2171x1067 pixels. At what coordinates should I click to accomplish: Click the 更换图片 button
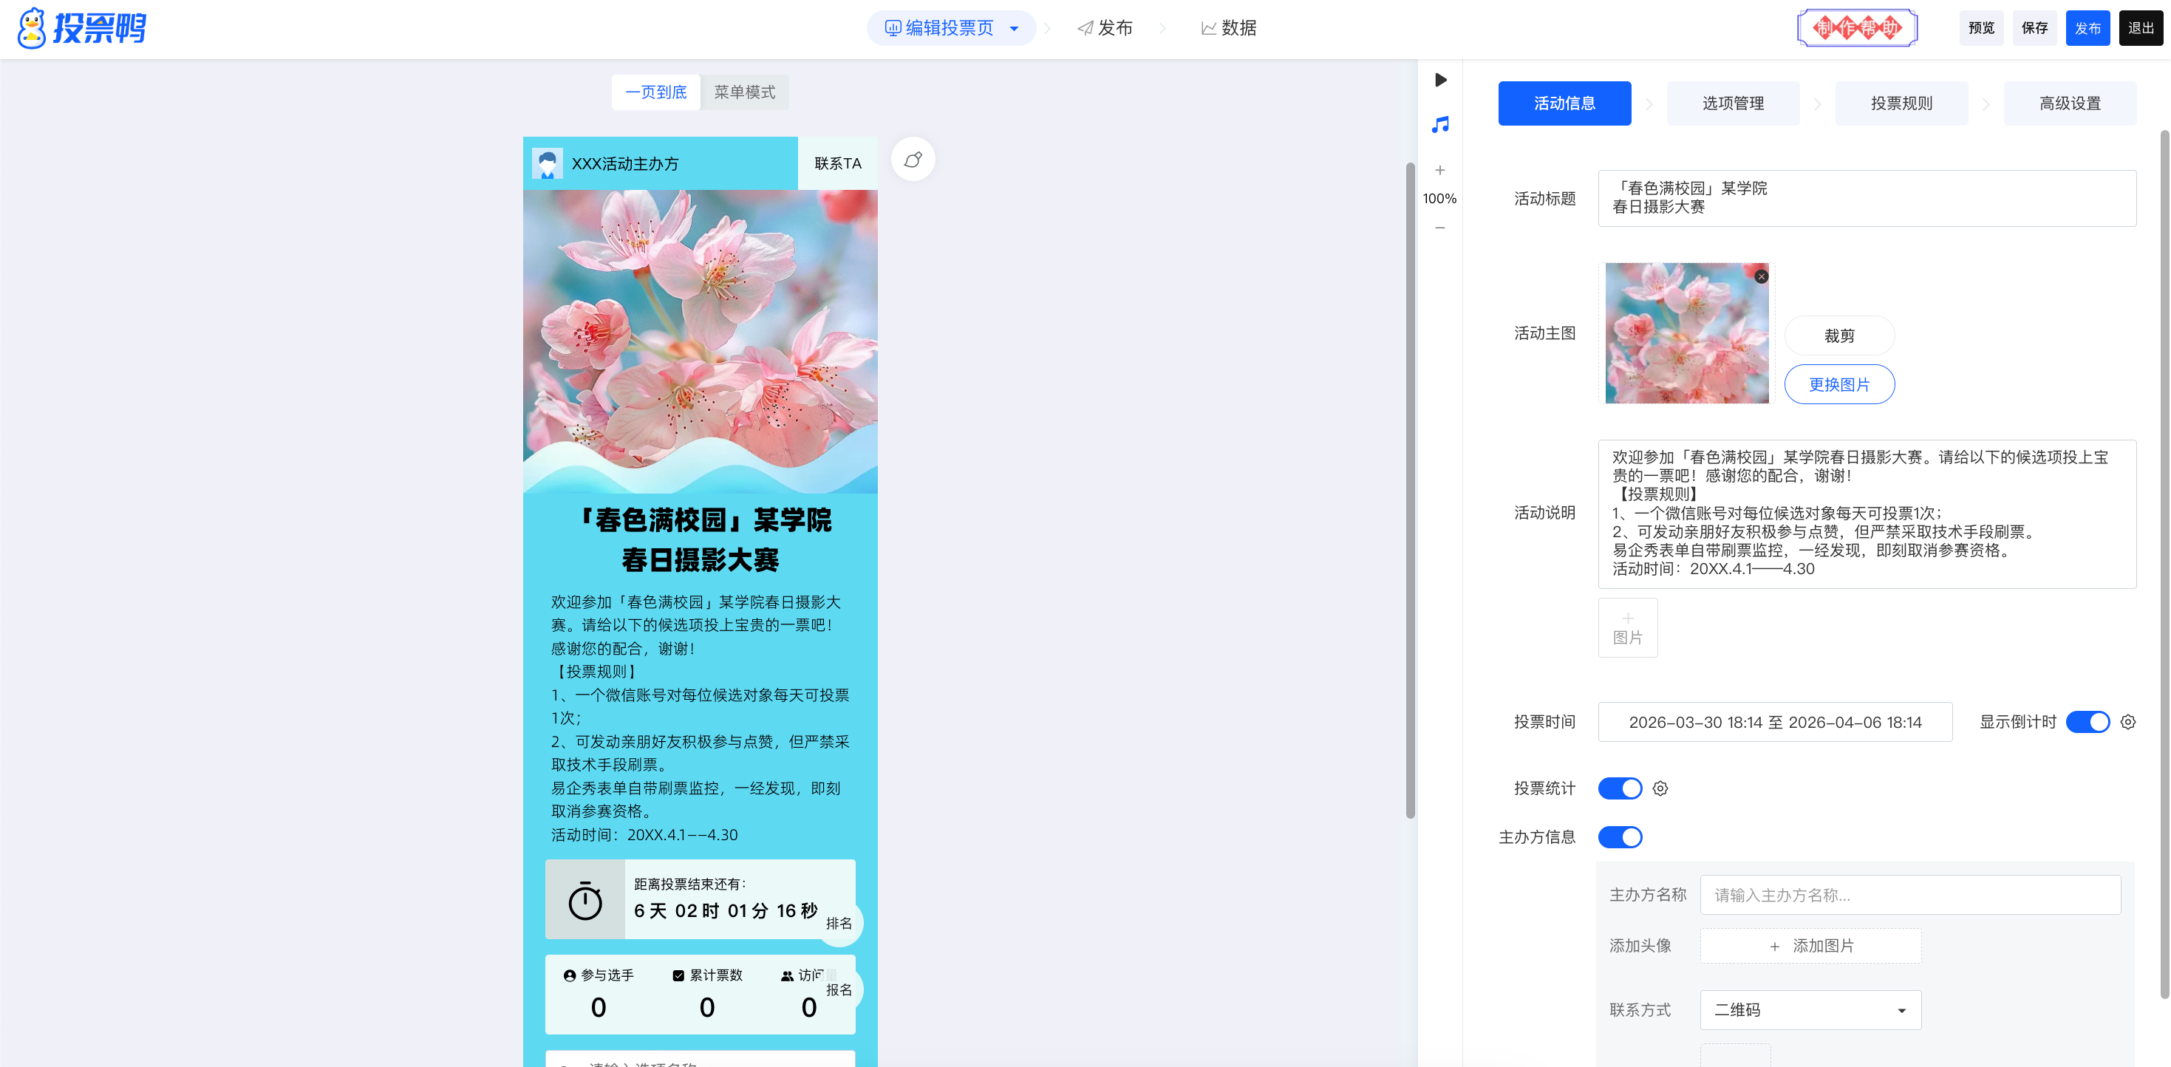coord(1839,385)
